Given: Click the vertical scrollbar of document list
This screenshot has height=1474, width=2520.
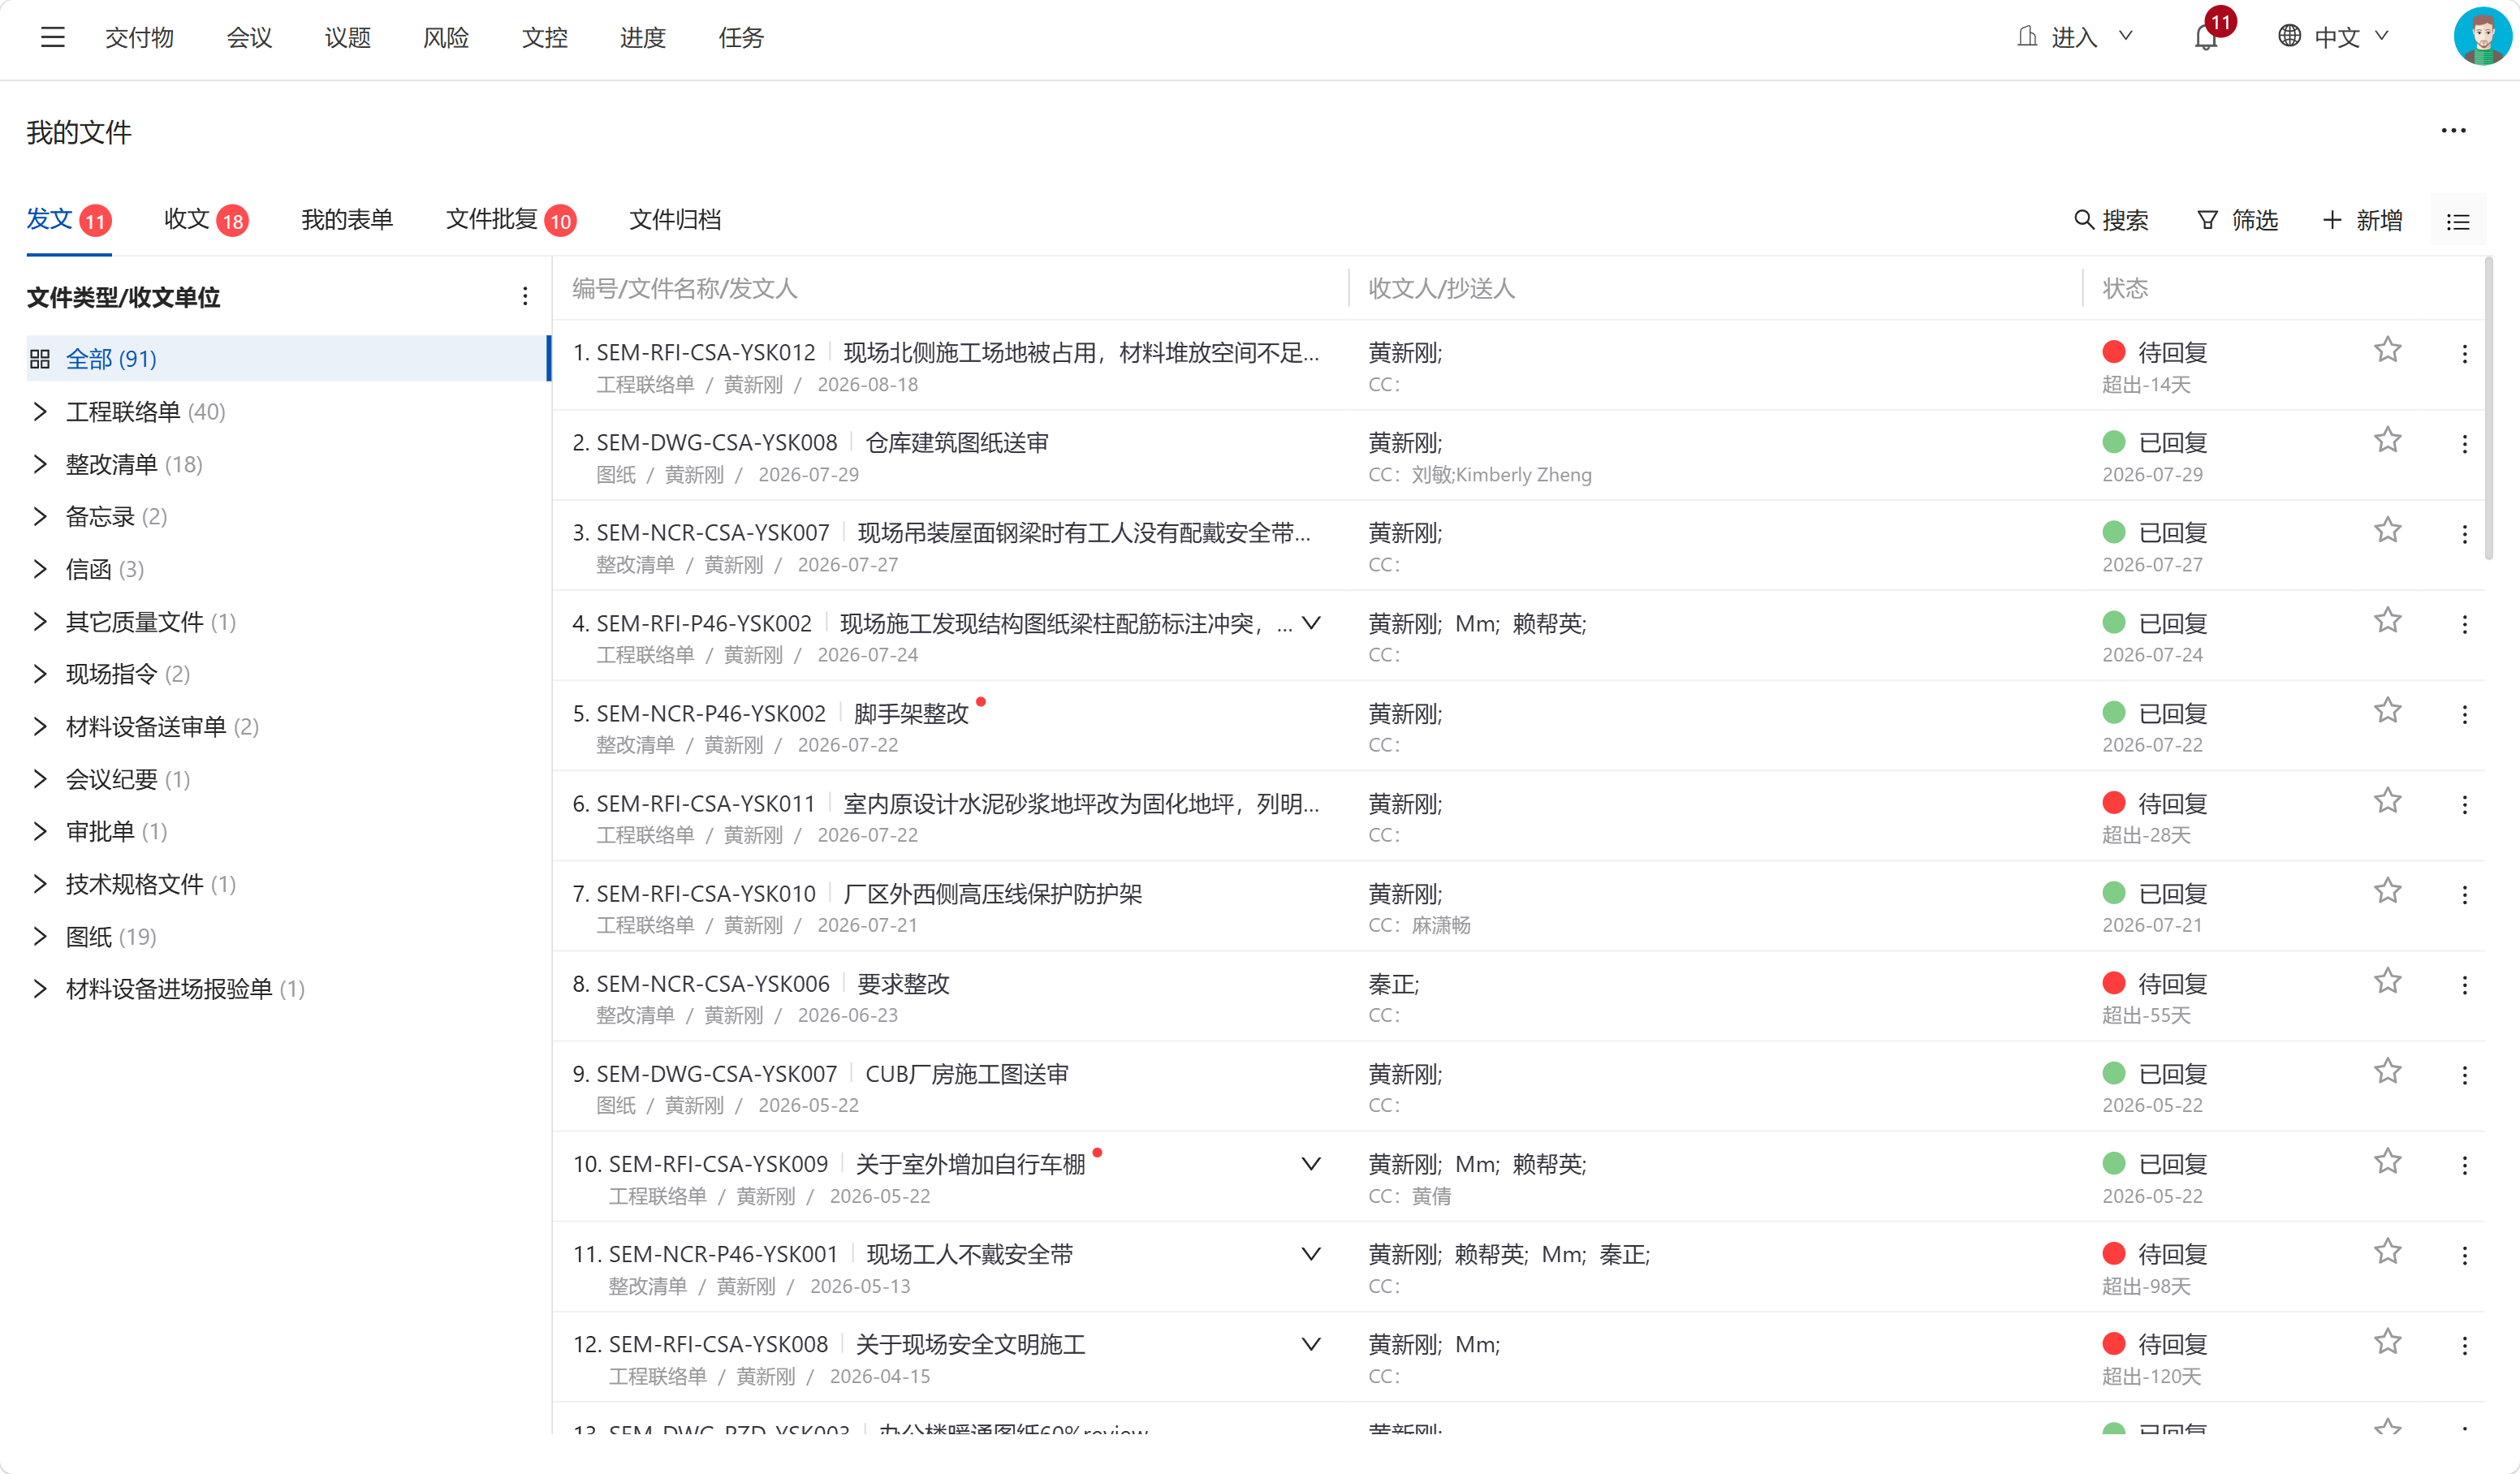Looking at the screenshot, I should coord(2490,410).
